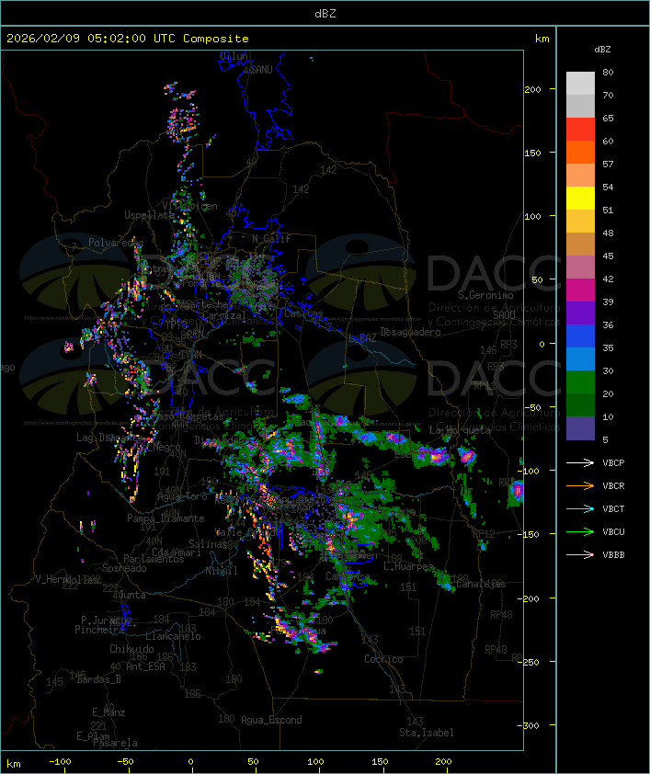The width and height of the screenshot is (650, 774).
Task: Click the dark green 10–20 dBZ swatch
Action: 580,404
